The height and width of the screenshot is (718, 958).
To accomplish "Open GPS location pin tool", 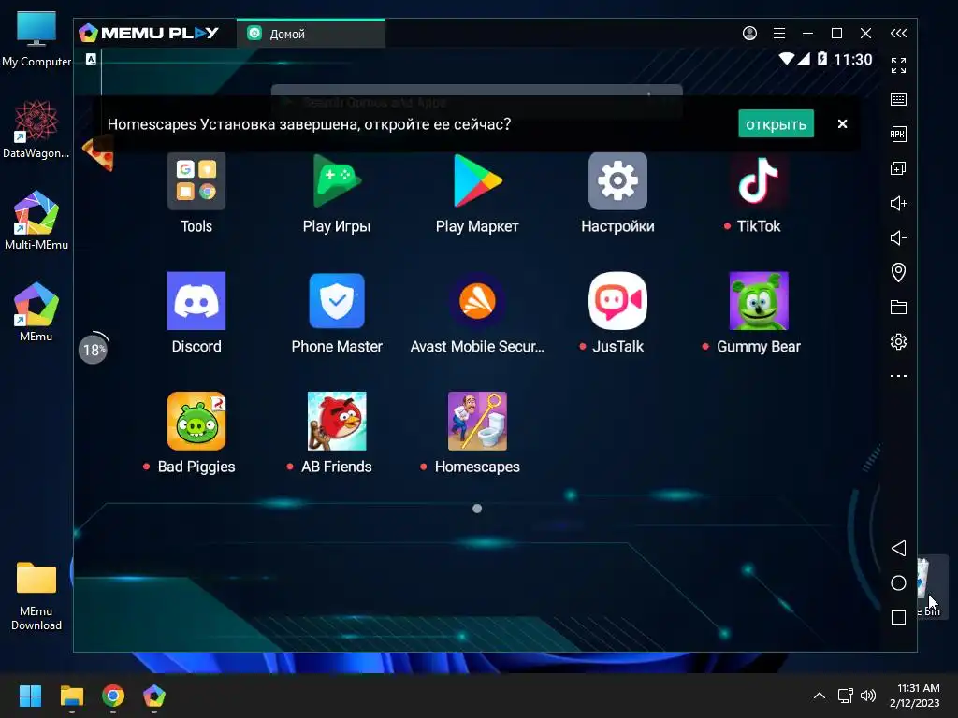I will coord(898,272).
